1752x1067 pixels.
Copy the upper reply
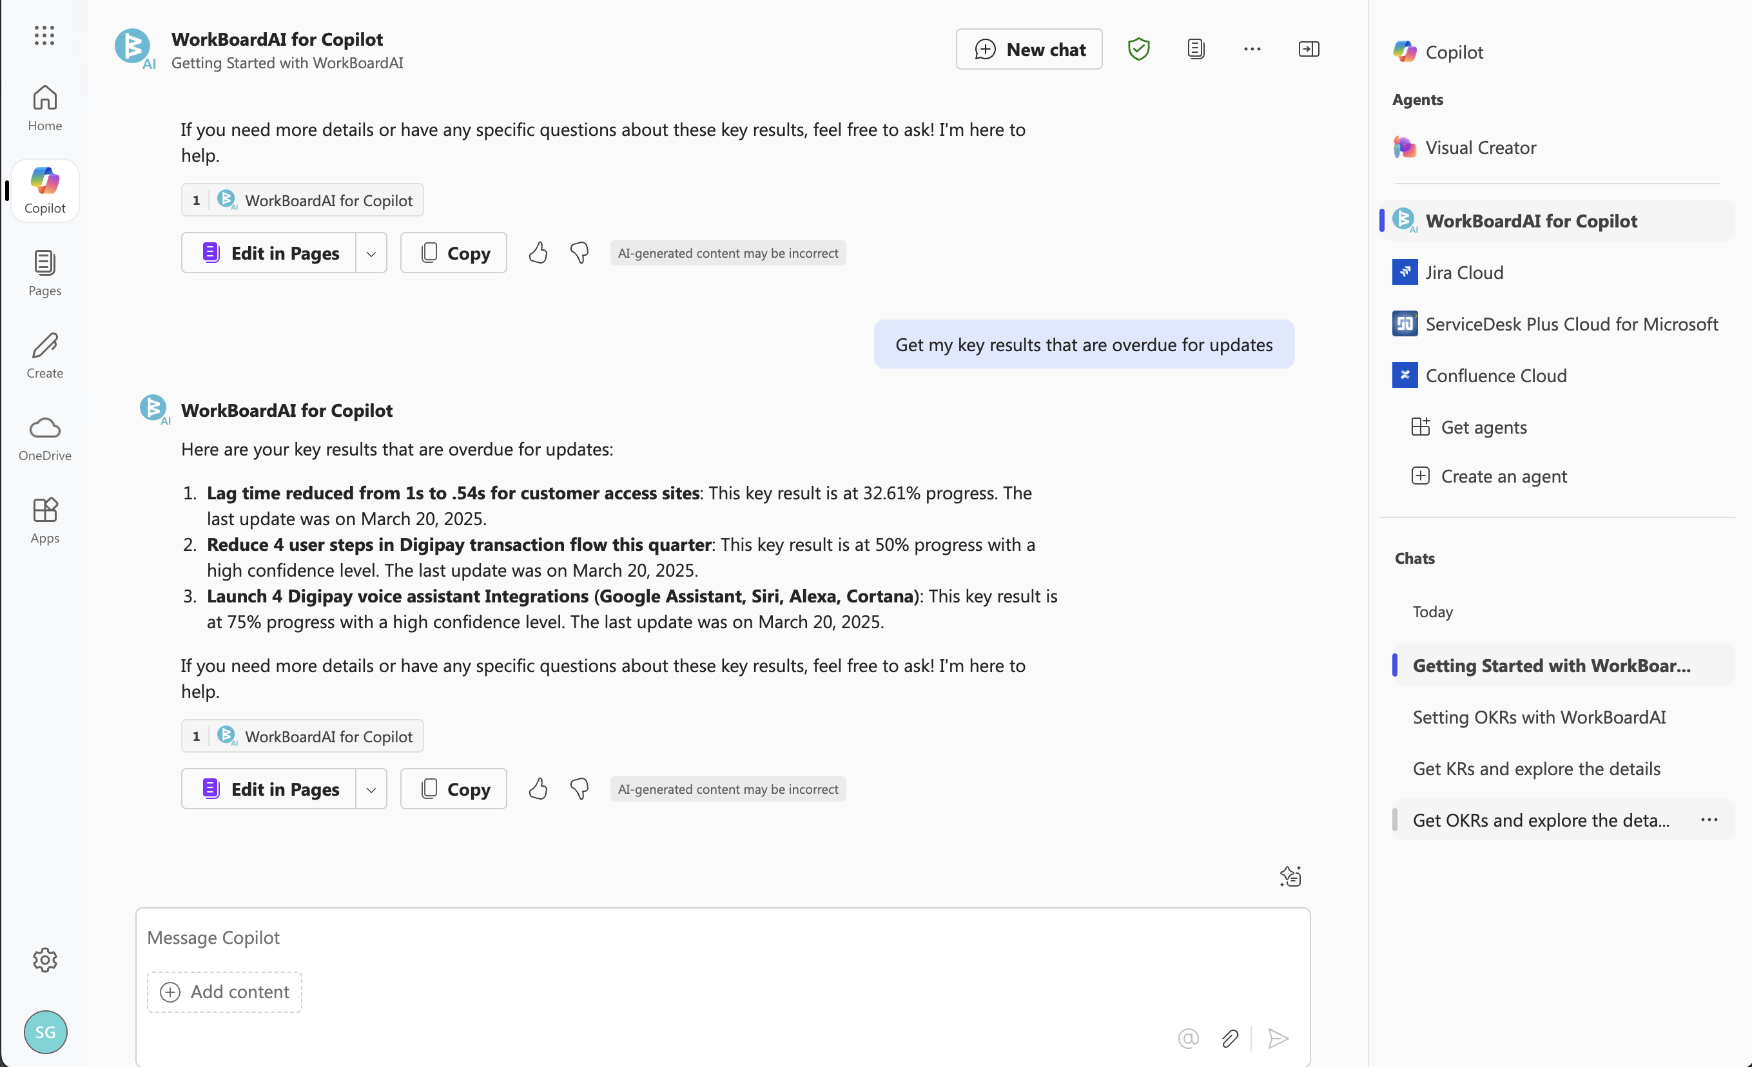click(x=454, y=253)
